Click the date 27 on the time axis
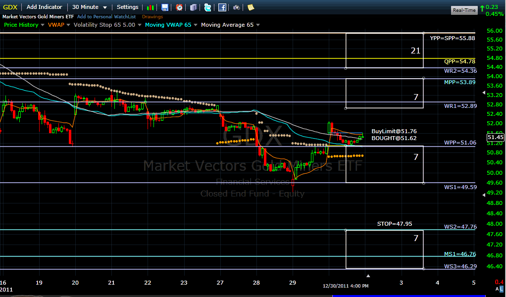The width and height of the screenshot is (506, 297). coord(220,283)
